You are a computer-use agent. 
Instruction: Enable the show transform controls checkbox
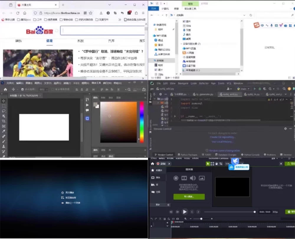tap(53, 89)
